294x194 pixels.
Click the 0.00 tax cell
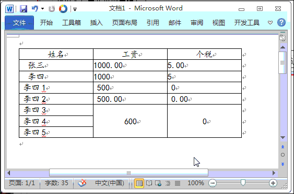tap(204, 99)
